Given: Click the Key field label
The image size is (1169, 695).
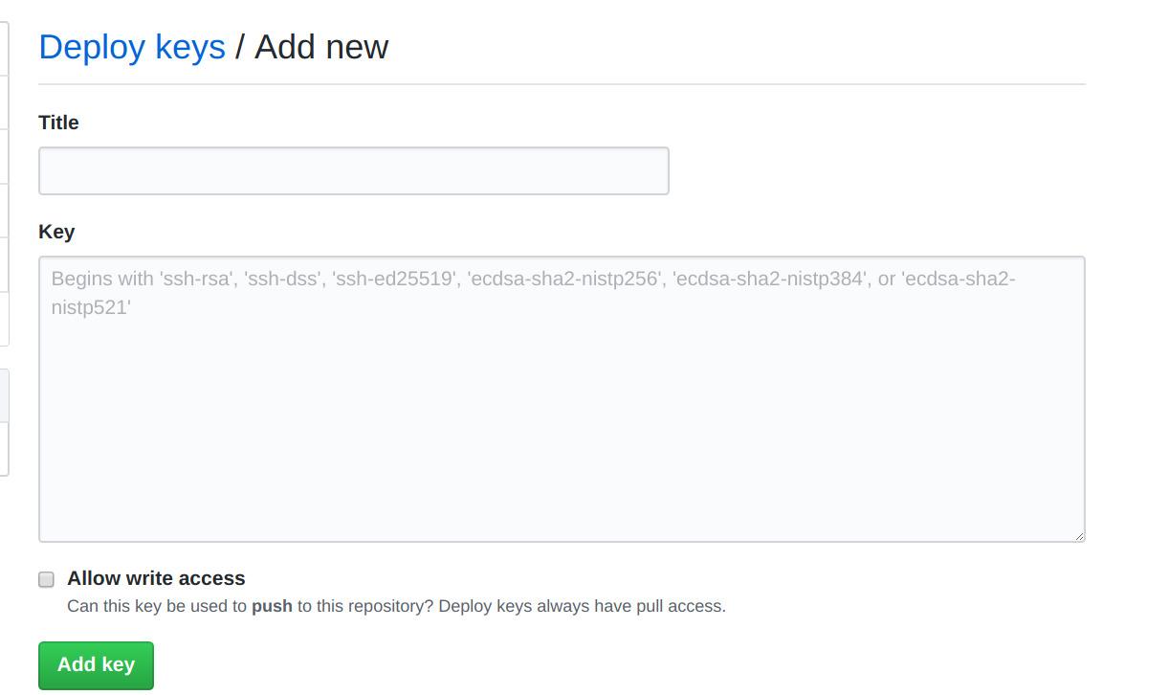Looking at the screenshot, I should pos(56,232).
